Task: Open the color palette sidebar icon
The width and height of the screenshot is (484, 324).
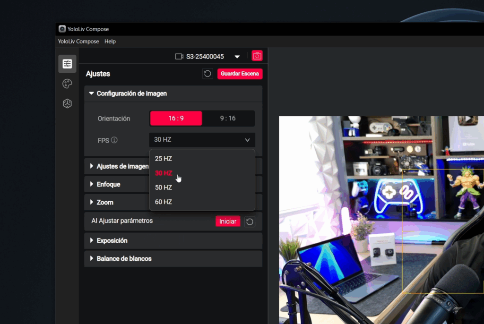Action: pyautogui.click(x=67, y=84)
